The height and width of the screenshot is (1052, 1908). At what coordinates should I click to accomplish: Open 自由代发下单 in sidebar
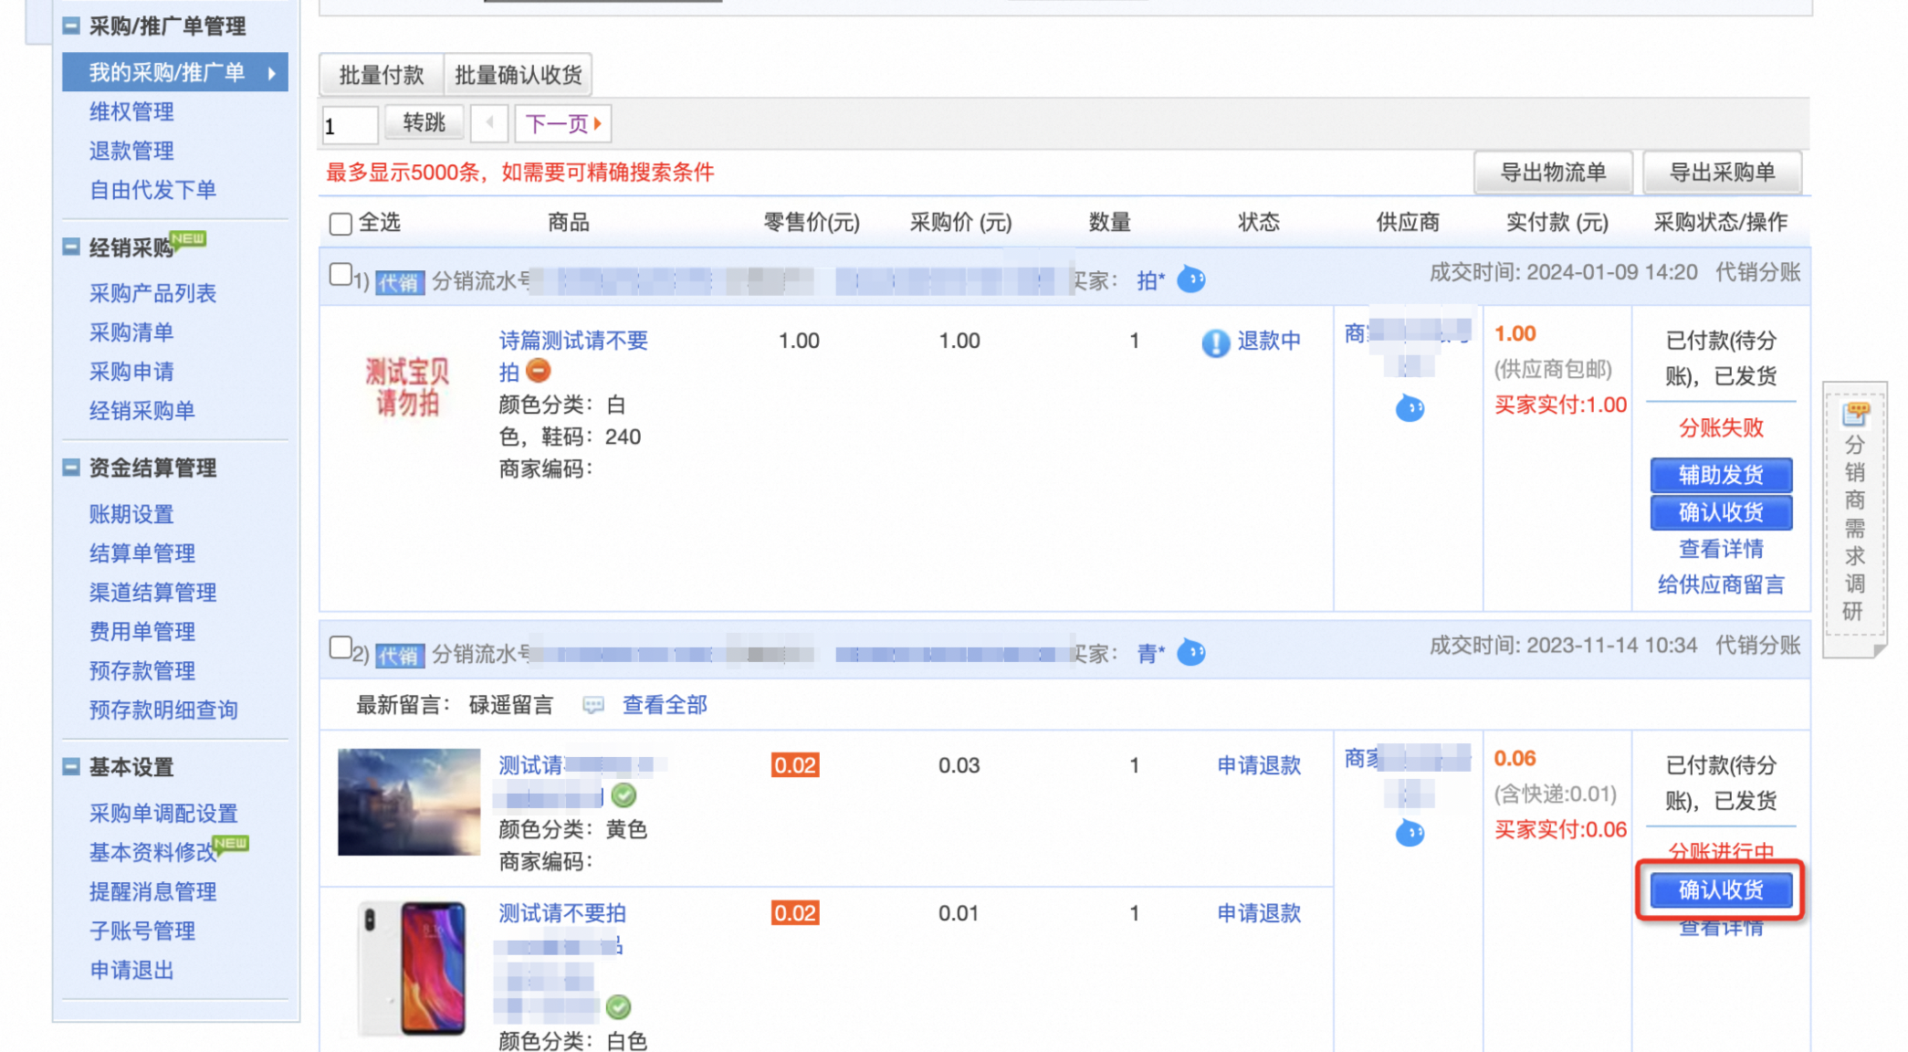[152, 190]
